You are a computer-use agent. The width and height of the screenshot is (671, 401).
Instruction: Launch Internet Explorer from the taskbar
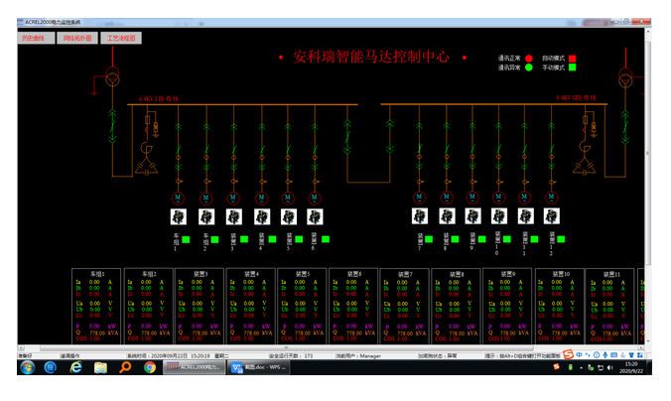coord(76,367)
